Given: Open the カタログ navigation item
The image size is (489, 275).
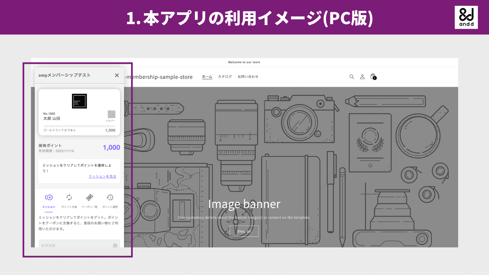Looking at the screenshot, I should coord(225,77).
